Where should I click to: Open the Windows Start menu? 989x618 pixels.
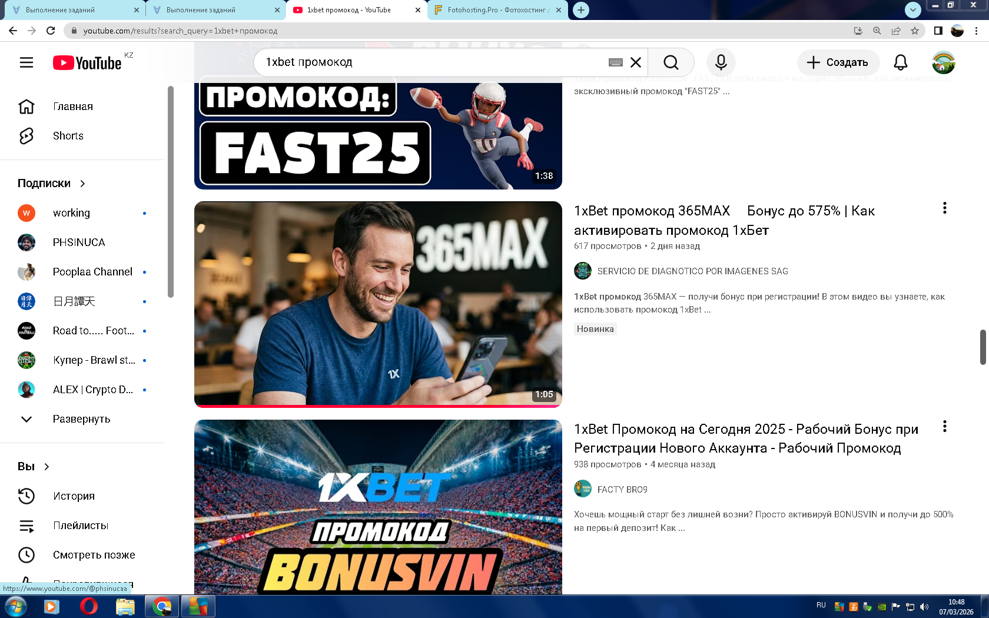[15, 606]
